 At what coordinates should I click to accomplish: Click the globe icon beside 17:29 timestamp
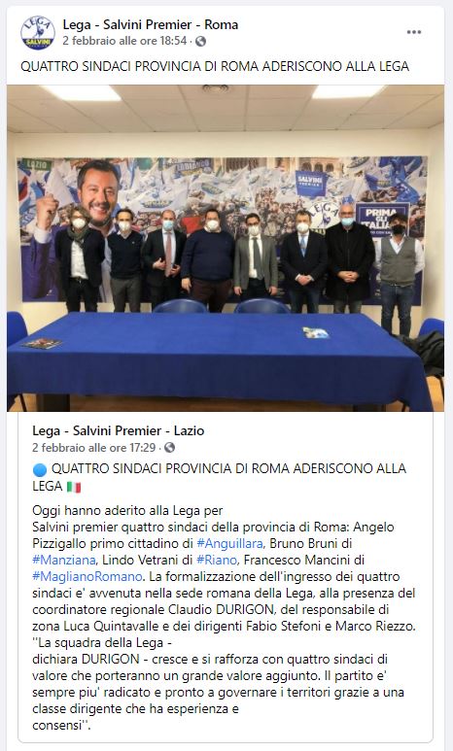170,448
